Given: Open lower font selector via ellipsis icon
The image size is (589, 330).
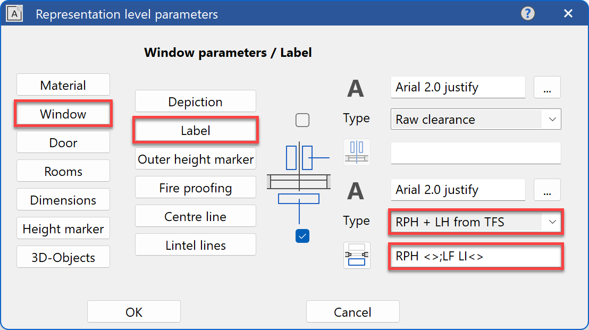Looking at the screenshot, I should click(547, 190).
